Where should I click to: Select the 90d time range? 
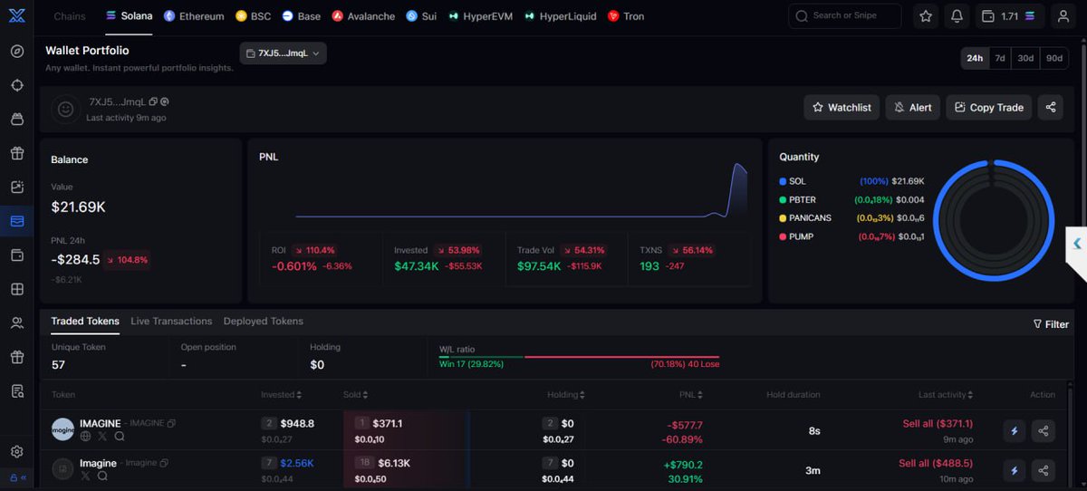click(x=1054, y=58)
